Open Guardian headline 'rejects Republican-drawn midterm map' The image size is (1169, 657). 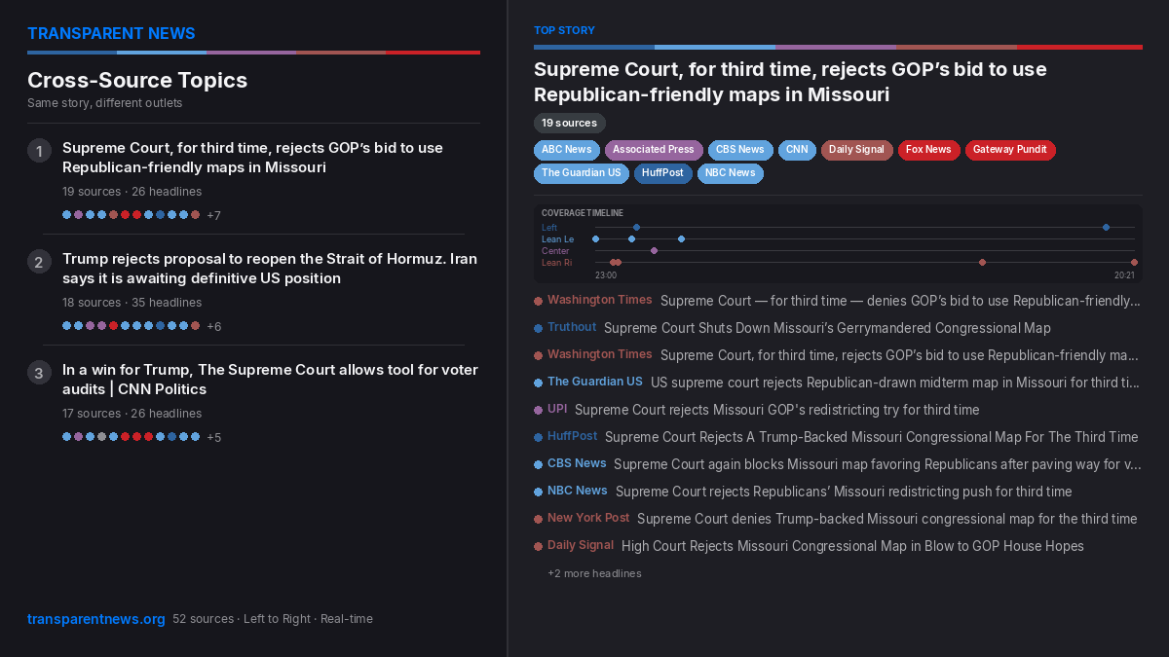click(x=895, y=383)
